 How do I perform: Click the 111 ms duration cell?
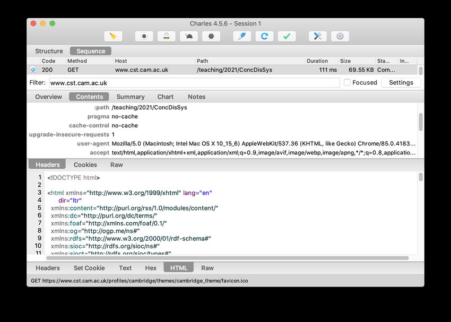pos(328,70)
